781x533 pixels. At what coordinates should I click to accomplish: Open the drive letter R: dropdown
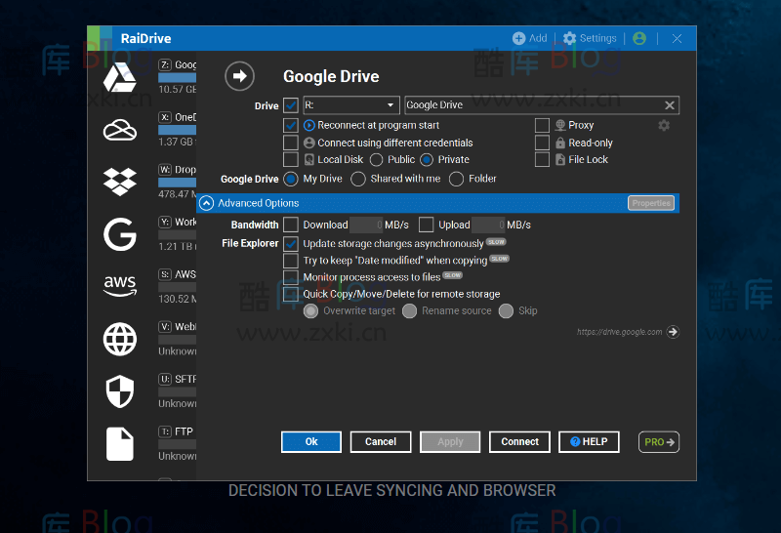pos(350,105)
